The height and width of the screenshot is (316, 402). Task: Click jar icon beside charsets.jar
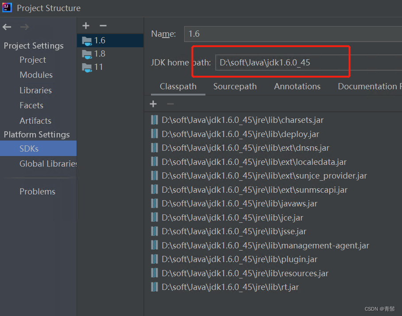click(155, 120)
